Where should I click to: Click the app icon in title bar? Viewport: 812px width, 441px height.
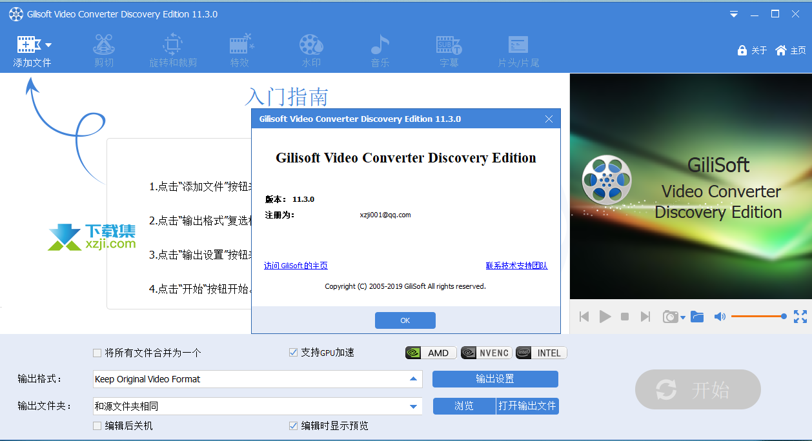15,14
